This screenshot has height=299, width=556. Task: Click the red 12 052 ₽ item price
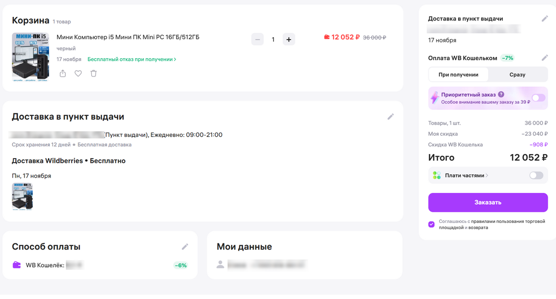click(x=345, y=37)
